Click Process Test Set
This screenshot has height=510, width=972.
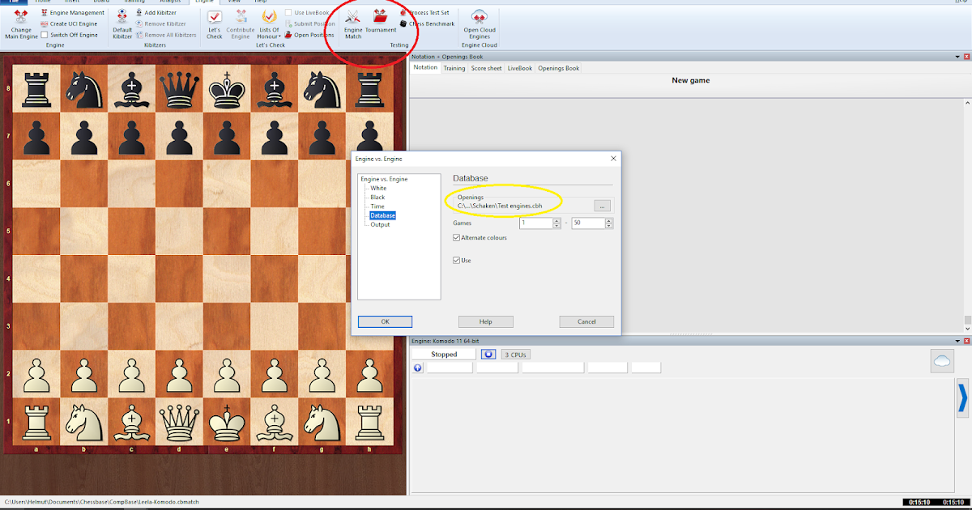431,12
